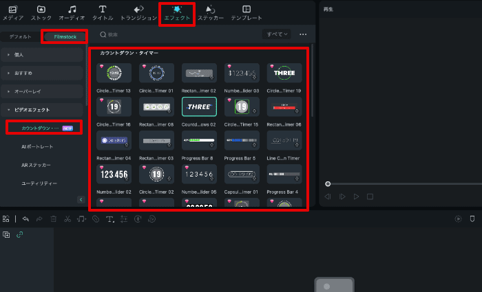Open the adjust sliders icon
The image size is (482, 292).
tap(124, 219)
